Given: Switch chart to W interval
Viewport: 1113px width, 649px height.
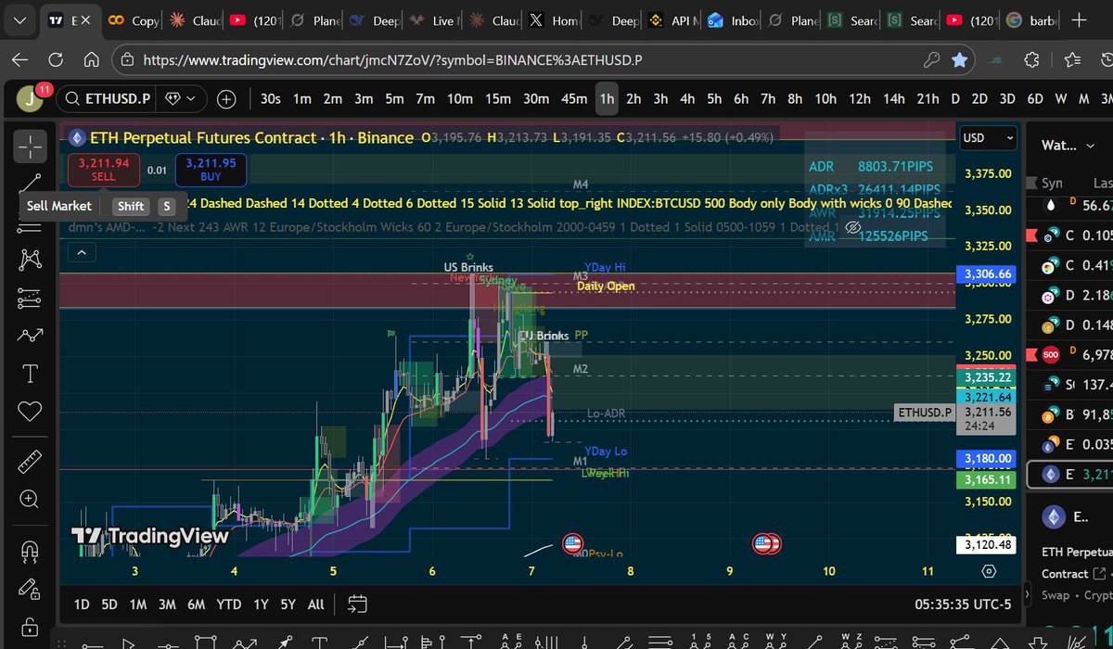Looking at the screenshot, I should (1060, 99).
